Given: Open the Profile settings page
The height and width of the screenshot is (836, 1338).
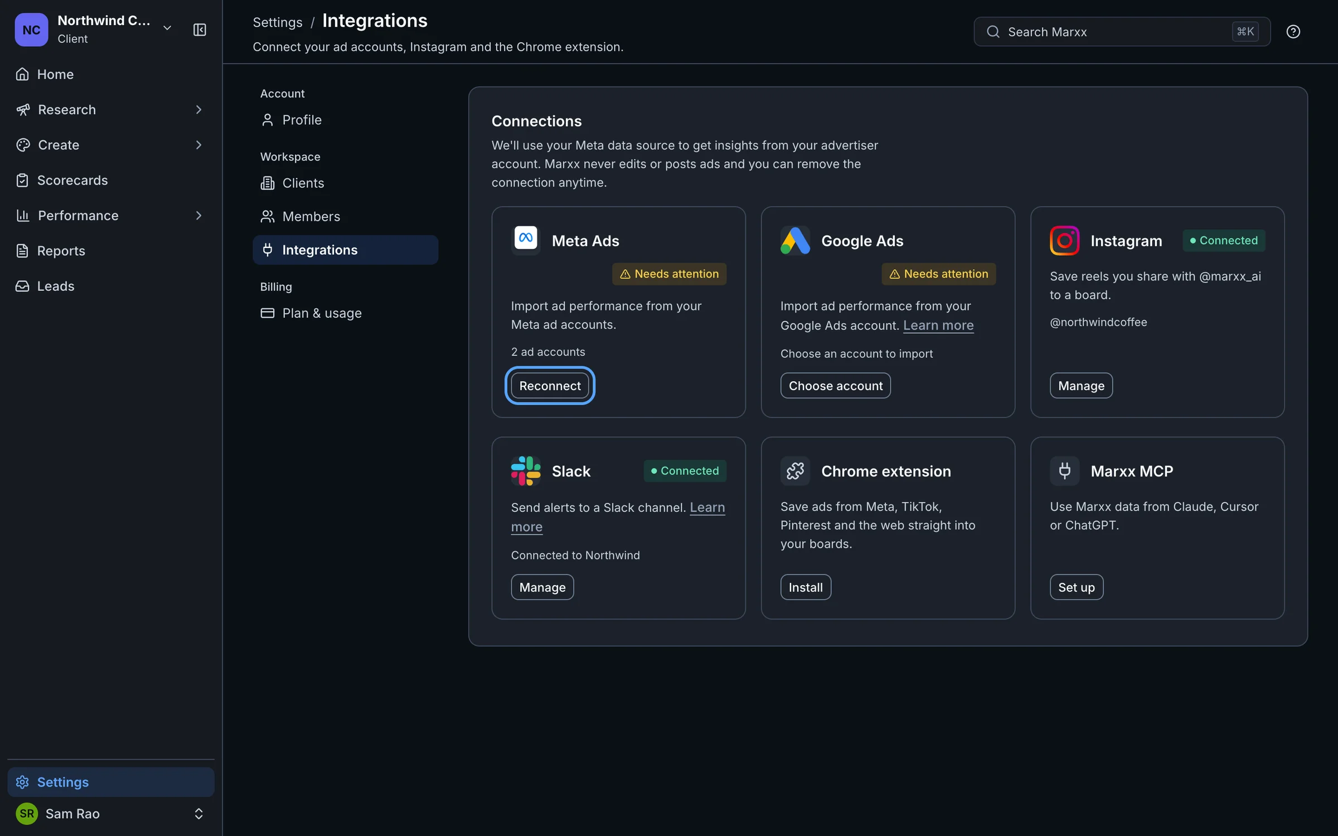Looking at the screenshot, I should point(345,120).
